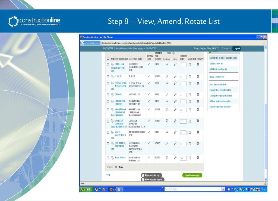This screenshot has width=278, height=201.
Task: Select the Carillion Construction row checkbox
Action: coord(108,65)
